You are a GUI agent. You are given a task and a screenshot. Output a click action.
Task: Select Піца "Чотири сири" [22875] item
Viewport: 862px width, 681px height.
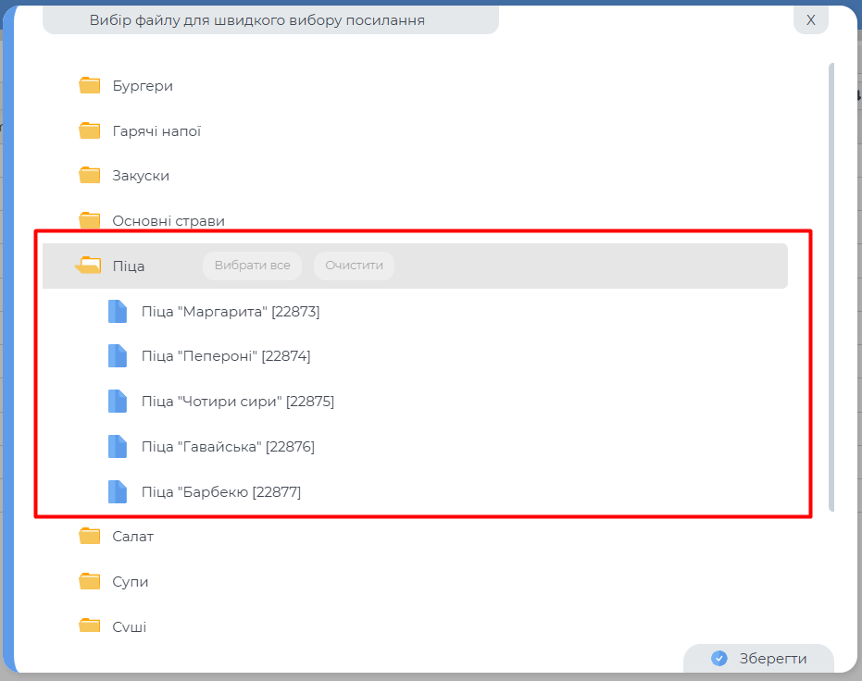[x=237, y=402]
